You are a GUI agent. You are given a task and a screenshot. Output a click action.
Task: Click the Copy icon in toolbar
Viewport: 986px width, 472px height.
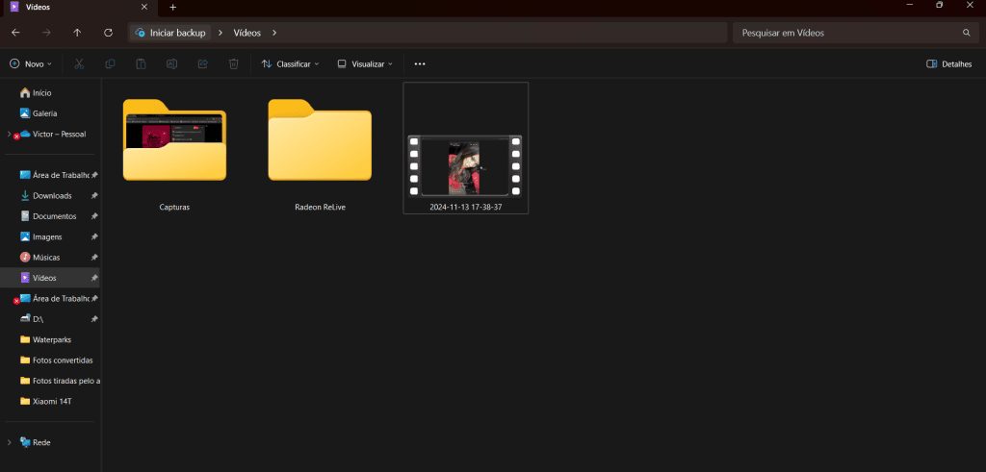(110, 64)
